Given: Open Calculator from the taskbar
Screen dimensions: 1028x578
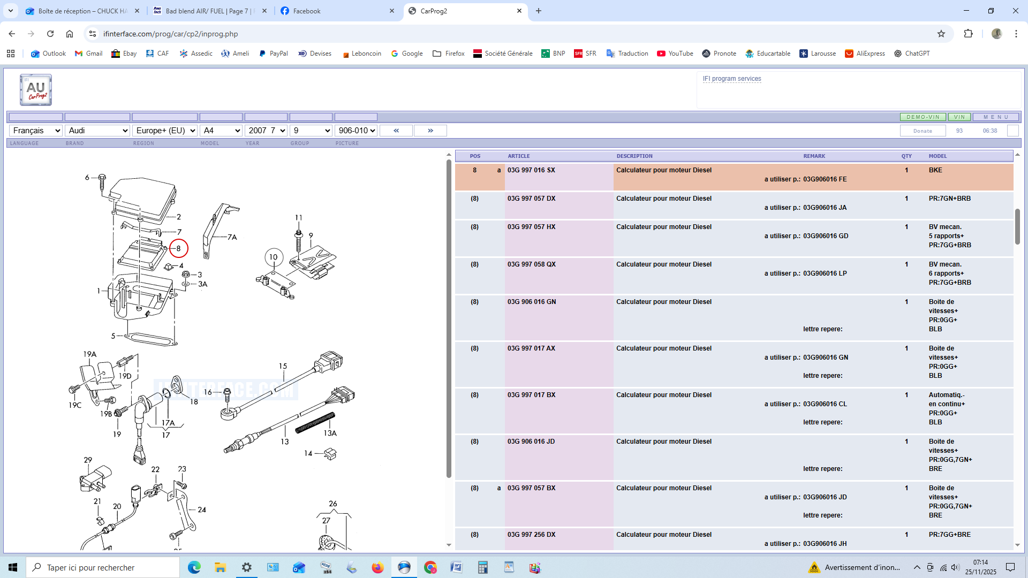Looking at the screenshot, I should 483,567.
